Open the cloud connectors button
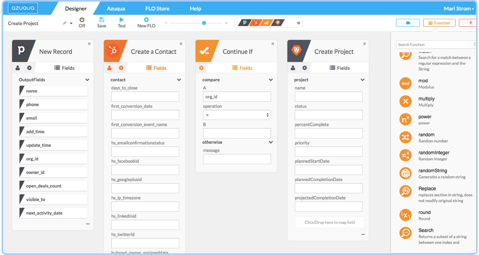 point(408,23)
